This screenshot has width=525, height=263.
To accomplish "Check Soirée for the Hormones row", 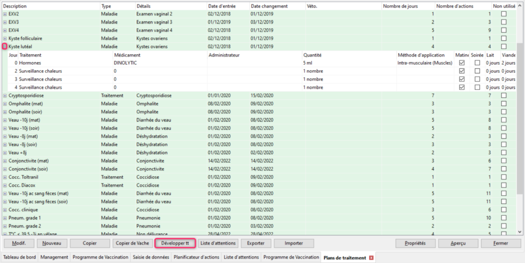I will (x=477, y=63).
